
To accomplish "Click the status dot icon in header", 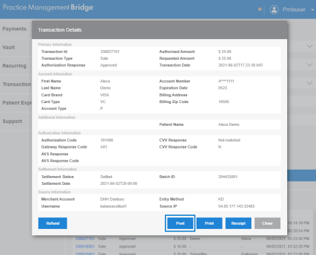I will 260,10.
